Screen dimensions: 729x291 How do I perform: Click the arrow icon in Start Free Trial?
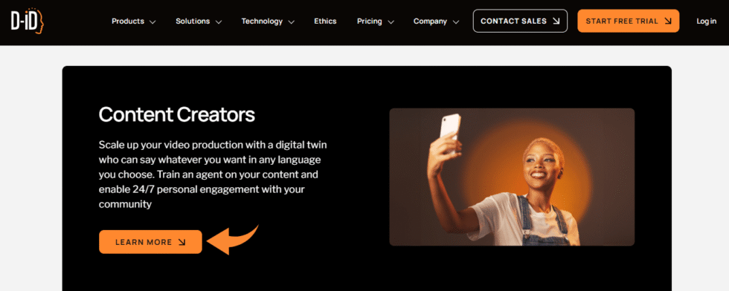[x=668, y=21]
